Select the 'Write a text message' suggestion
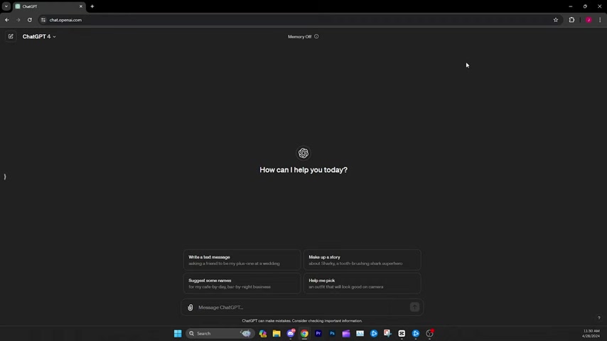607x341 pixels. 242,260
